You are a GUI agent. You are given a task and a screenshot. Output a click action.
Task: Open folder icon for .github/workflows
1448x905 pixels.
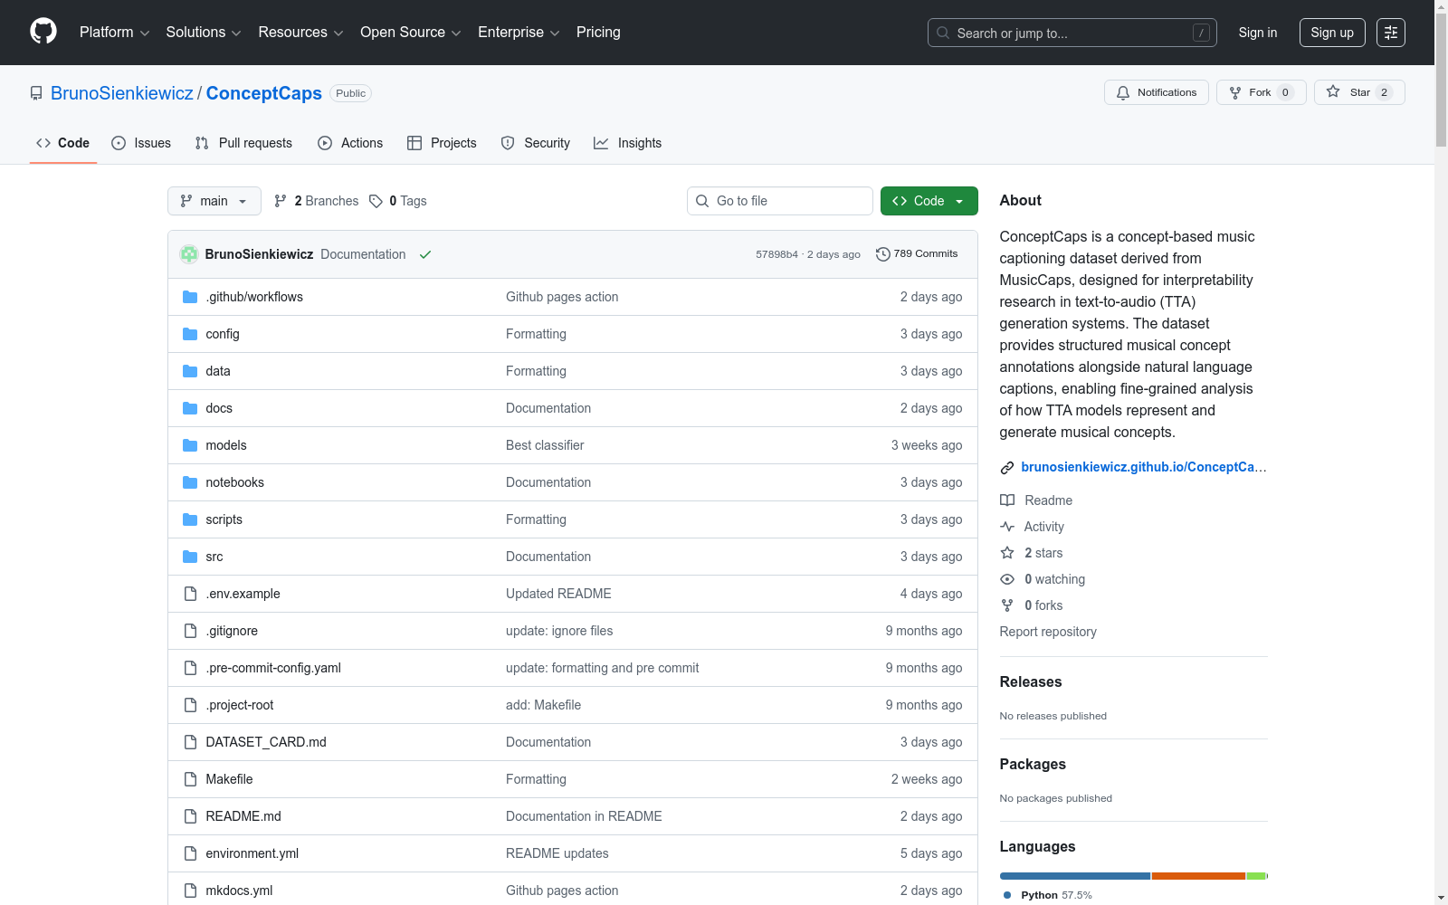[x=190, y=297]
